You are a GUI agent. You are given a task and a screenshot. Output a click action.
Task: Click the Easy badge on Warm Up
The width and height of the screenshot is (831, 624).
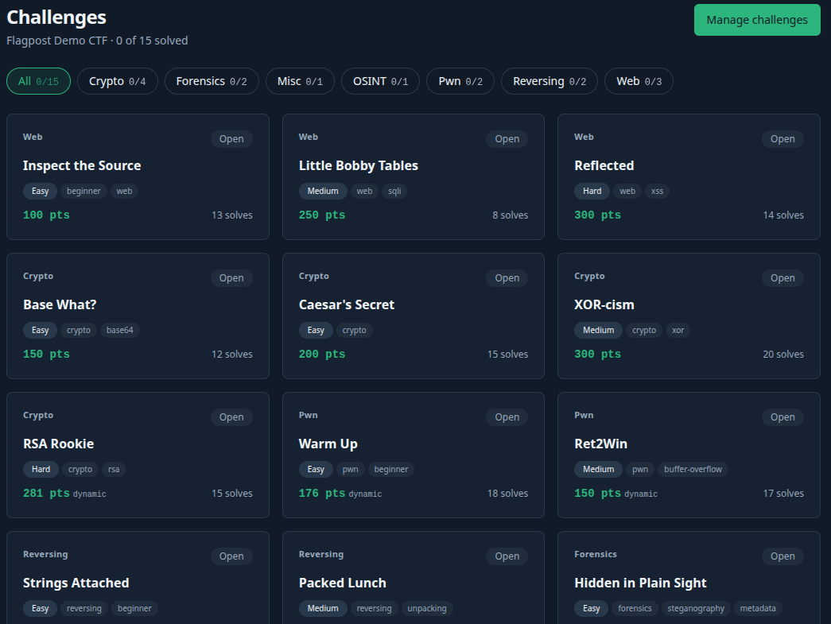(x=316, y=469)
